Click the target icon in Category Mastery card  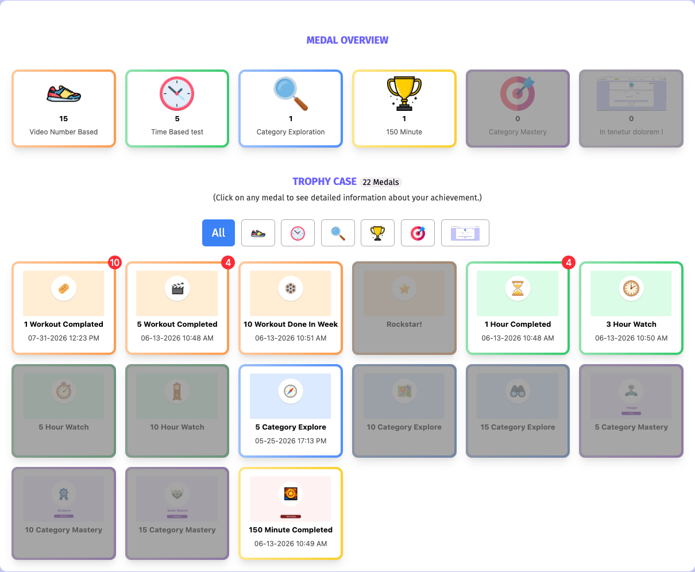[x=518, y=94]
